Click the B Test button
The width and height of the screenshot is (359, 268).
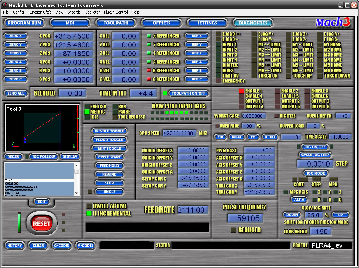[270, 137]
